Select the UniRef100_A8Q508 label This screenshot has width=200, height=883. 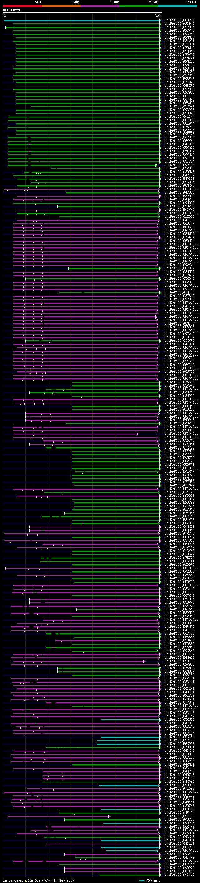click(x=179, y=172)
